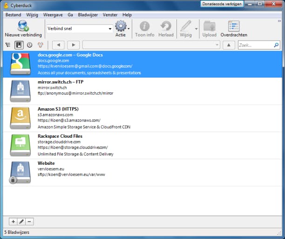285x239 pixels.
Task: Click the Herlaad refresh icon
Action: point(166,26)
